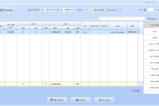Click the green plus icon next to product code
159x106 pixels.
145,10
